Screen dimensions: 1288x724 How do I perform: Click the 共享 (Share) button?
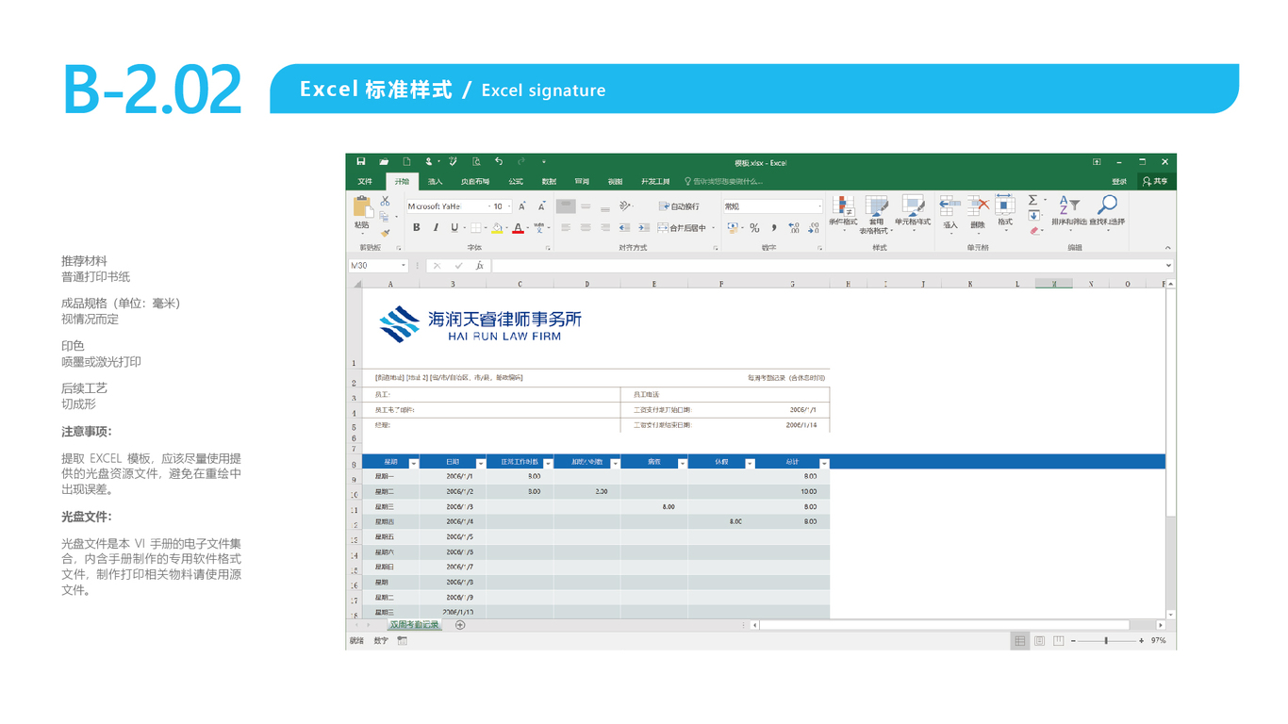1155,182
